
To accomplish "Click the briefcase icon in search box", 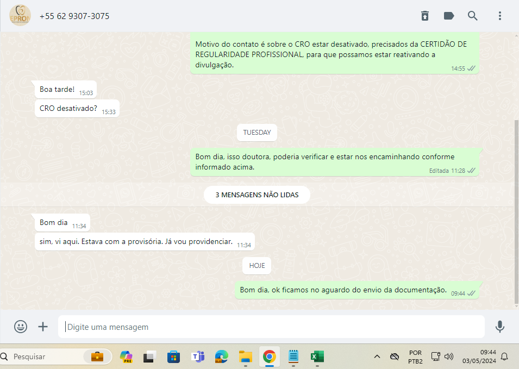I will click(97, 357).
